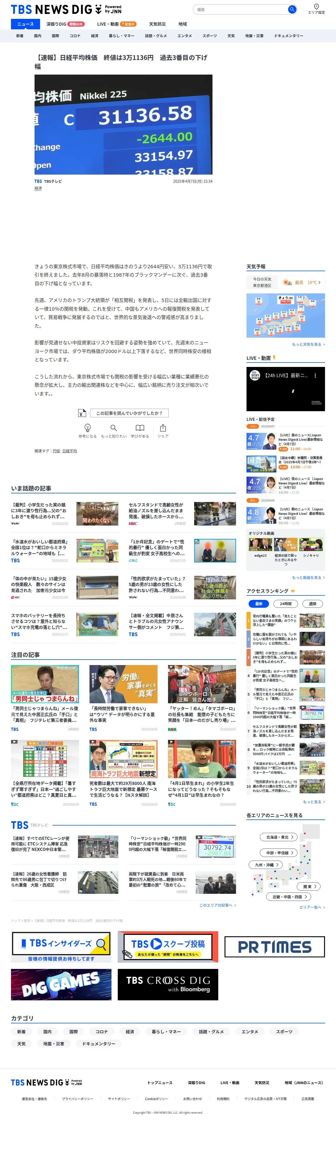The image size is (336, 1149).
Task: Click もっと天気を見る link
Action: (308, 344)
